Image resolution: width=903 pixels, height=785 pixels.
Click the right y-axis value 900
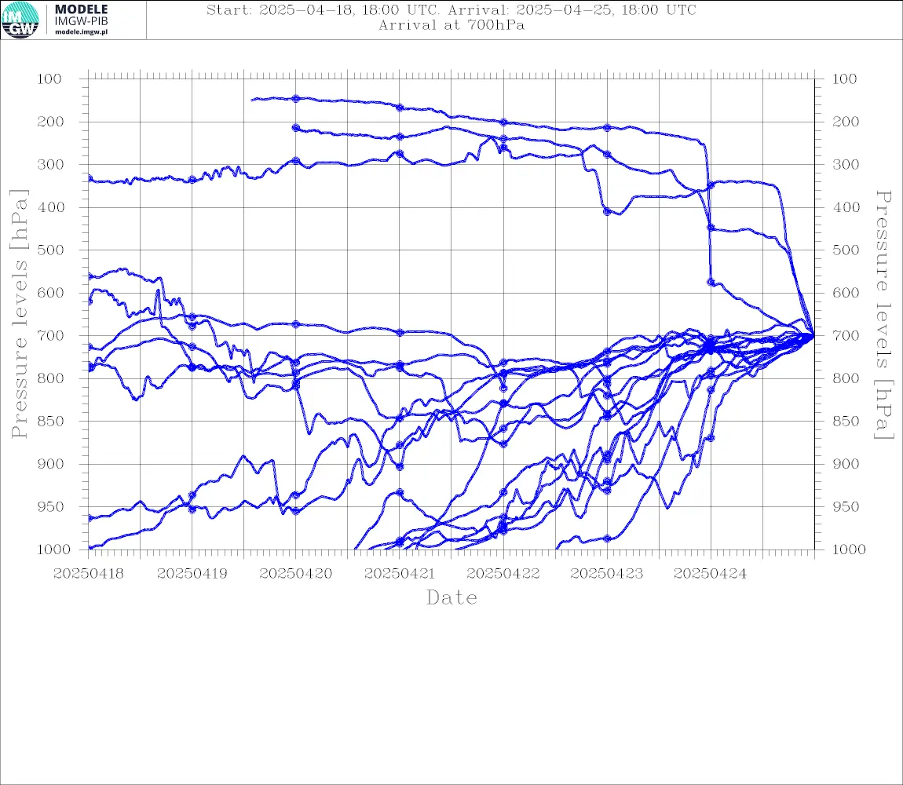pyautogui.click(x=845, y=464)
